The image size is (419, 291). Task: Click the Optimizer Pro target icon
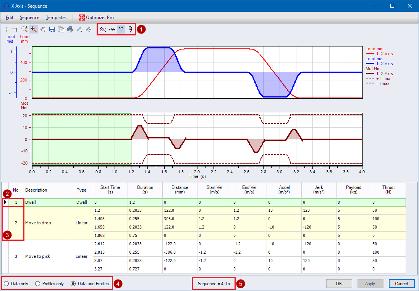click(82, 18)
